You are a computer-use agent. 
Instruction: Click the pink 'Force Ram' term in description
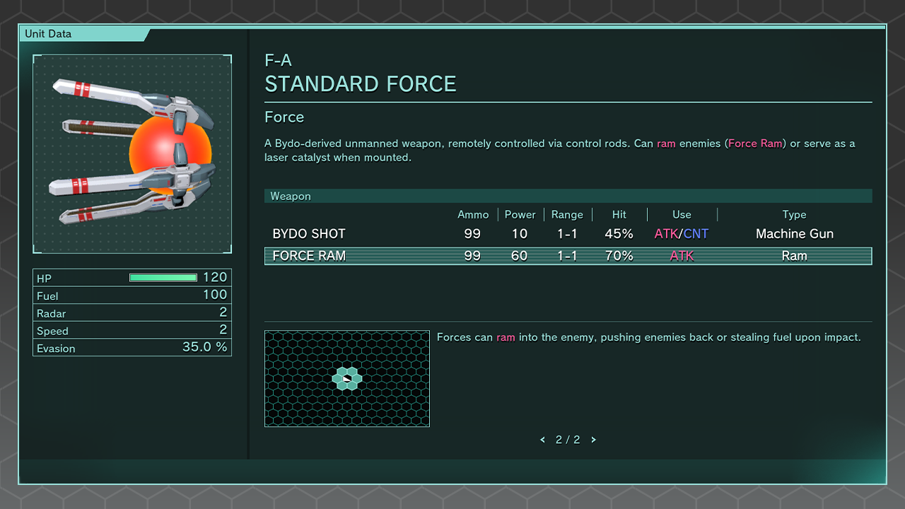coord(755,144)
